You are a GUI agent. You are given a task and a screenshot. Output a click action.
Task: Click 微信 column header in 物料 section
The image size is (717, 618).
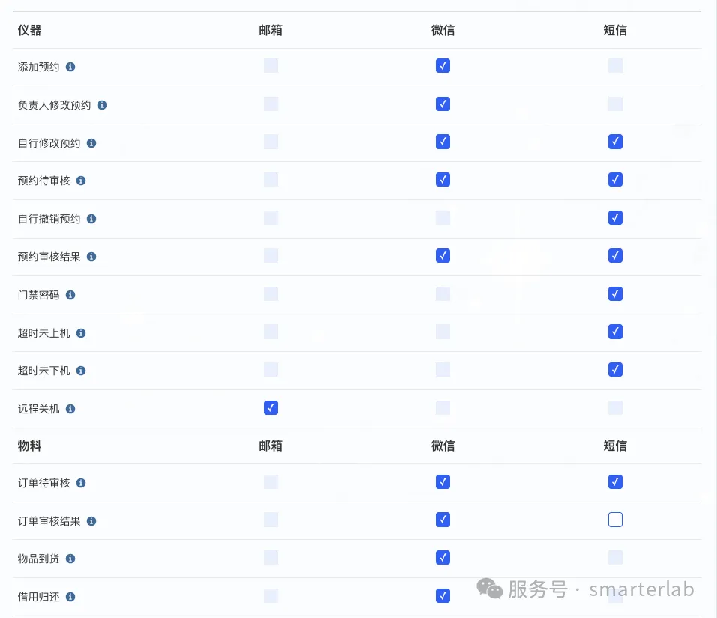[x=442, y=445]
